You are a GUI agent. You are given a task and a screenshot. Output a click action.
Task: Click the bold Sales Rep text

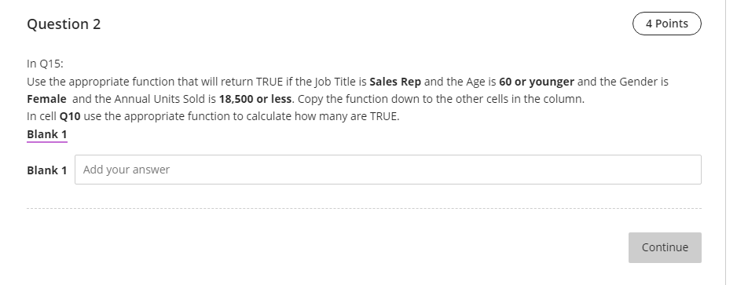(x=395, y=82)
